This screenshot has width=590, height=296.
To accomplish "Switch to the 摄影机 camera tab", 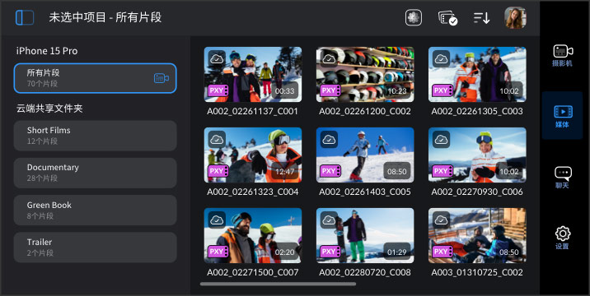I will click(x=563, y=56).
